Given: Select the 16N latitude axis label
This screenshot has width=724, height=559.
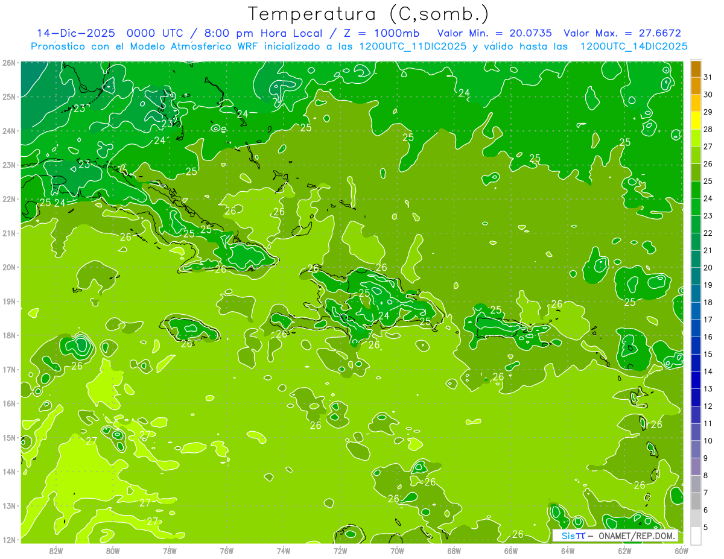Looking at the screenshot, I should [9, 403].
